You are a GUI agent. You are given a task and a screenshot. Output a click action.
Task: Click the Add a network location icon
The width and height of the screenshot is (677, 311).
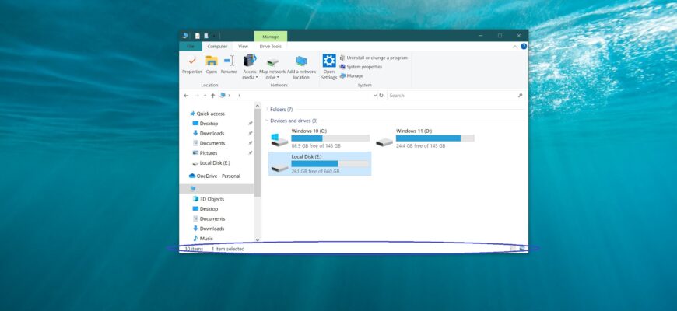301,61
